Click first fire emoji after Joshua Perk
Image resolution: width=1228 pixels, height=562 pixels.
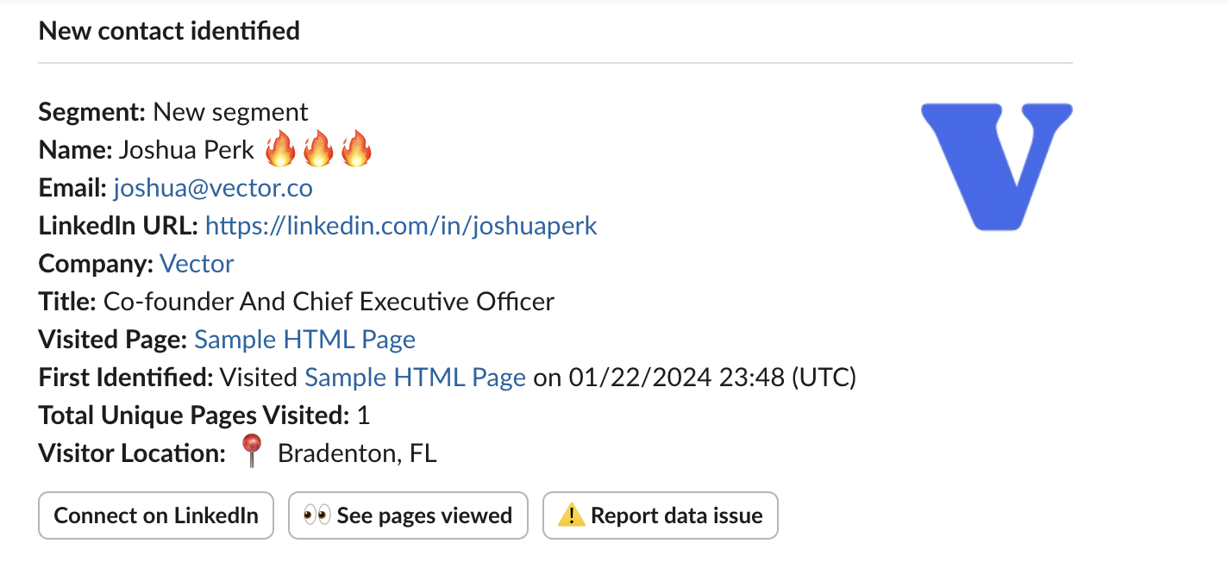pos(280,150)
